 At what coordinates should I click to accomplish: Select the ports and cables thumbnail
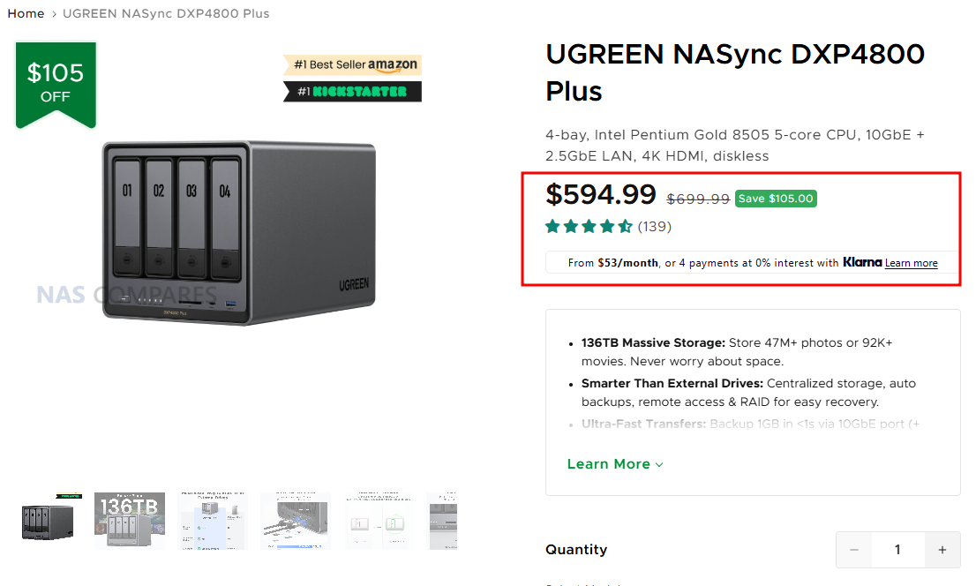(x=296, y=522)
